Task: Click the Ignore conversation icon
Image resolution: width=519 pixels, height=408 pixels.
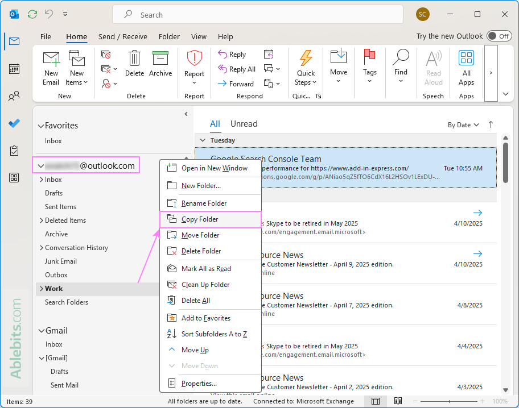Action: (x=106, y=55)
